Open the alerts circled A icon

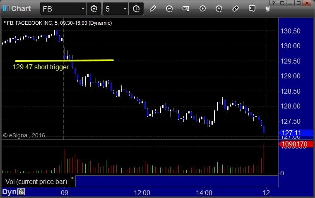click(219, 9)
